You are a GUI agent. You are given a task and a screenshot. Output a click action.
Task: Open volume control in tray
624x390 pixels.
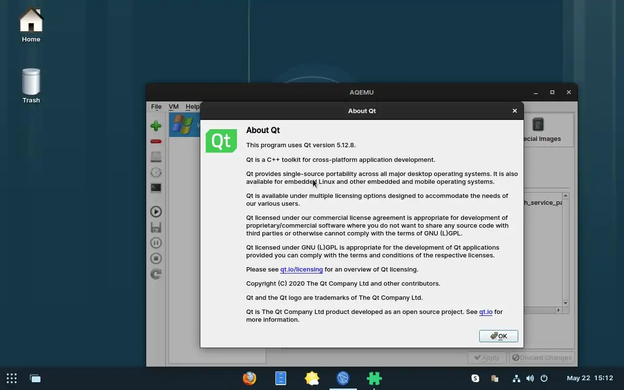tap(530, 378)
